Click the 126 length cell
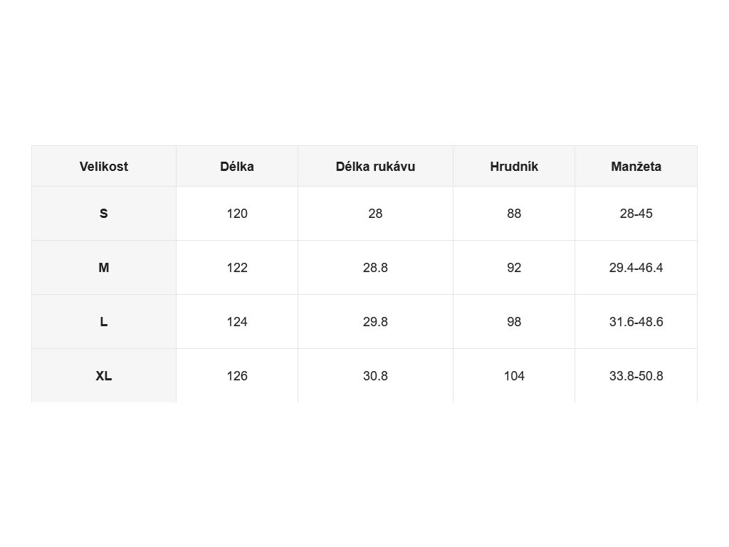729x547 pixels. (237, 376)
